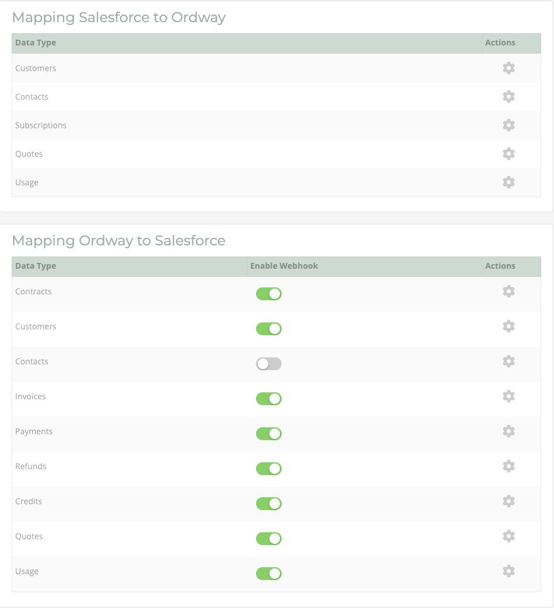Click "Contacts" in the Salesforce to Ordway table
Viewport: 554px width, 608px height.
(x=31, y=97)
